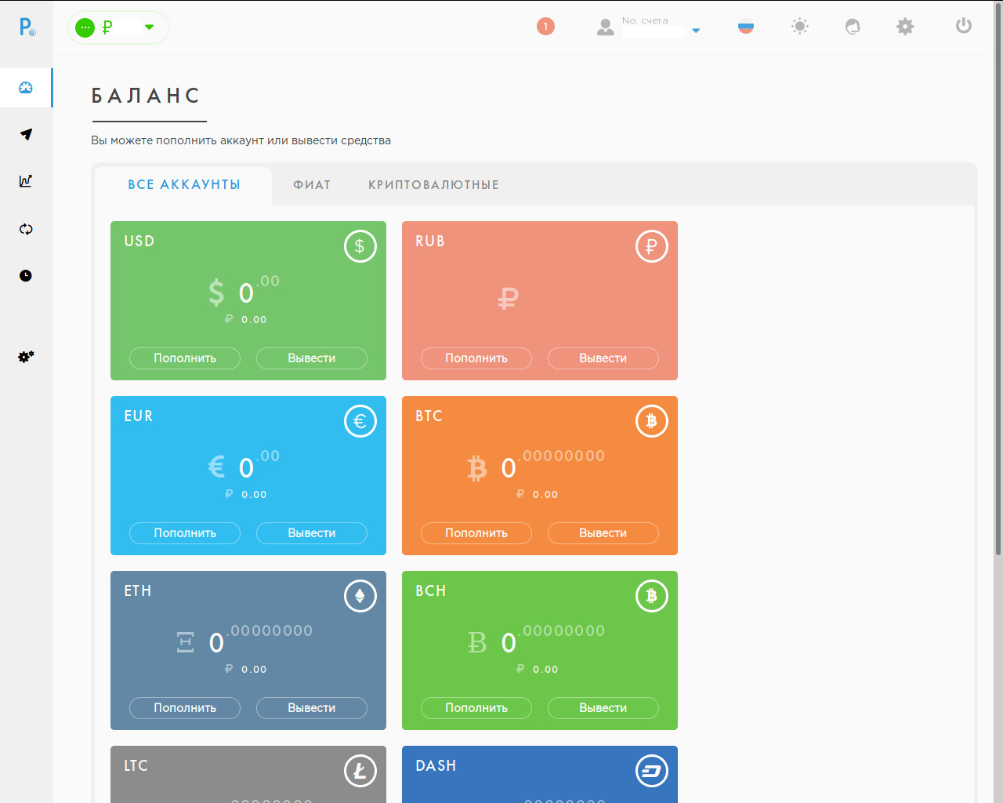Image resolution: width=1003 pixels, height=803 pixels.
Task: Switch to the ФИАТ tab
Action: [312, 185]
